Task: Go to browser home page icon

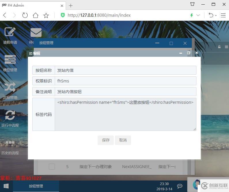Action: [x=35, y=15]
